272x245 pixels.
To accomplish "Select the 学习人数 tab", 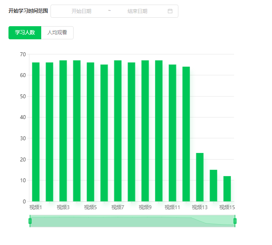I will tap(25, 33).
